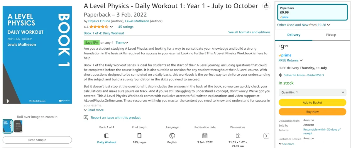Image resolution: width=352 pixels, height=148 pixels.
Task: Expand the star ratings dropdown arrow
Action: (x=111, y=27)
